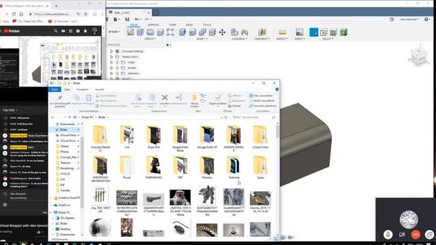
Task: Select the Sketches folder in Explorer
Action: [234, 167]
